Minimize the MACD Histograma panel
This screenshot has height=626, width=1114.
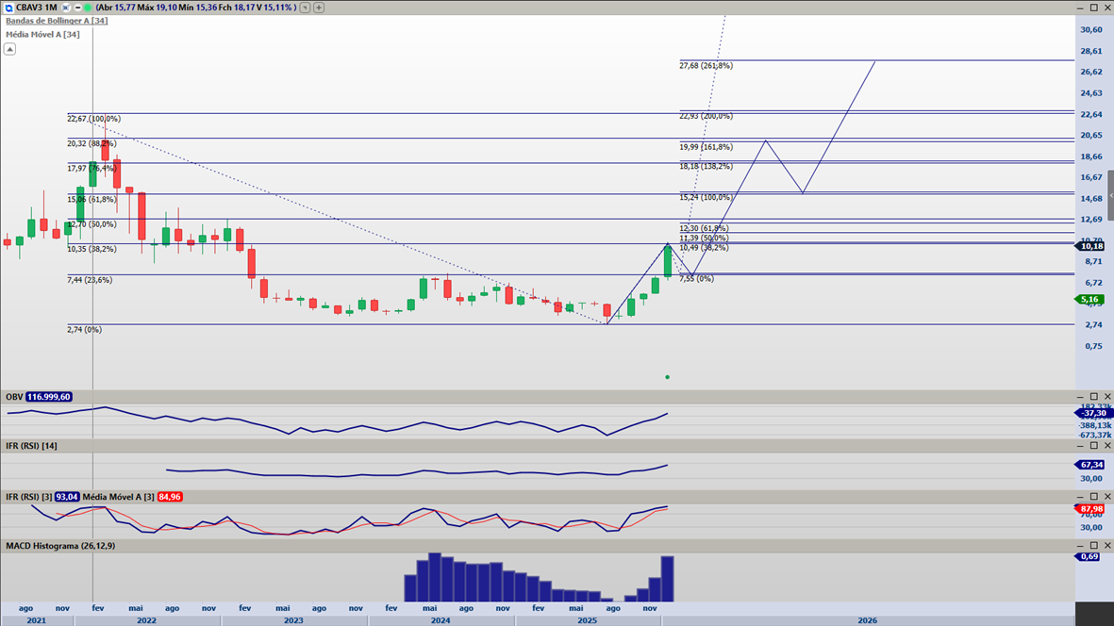tap(1081, 546)
